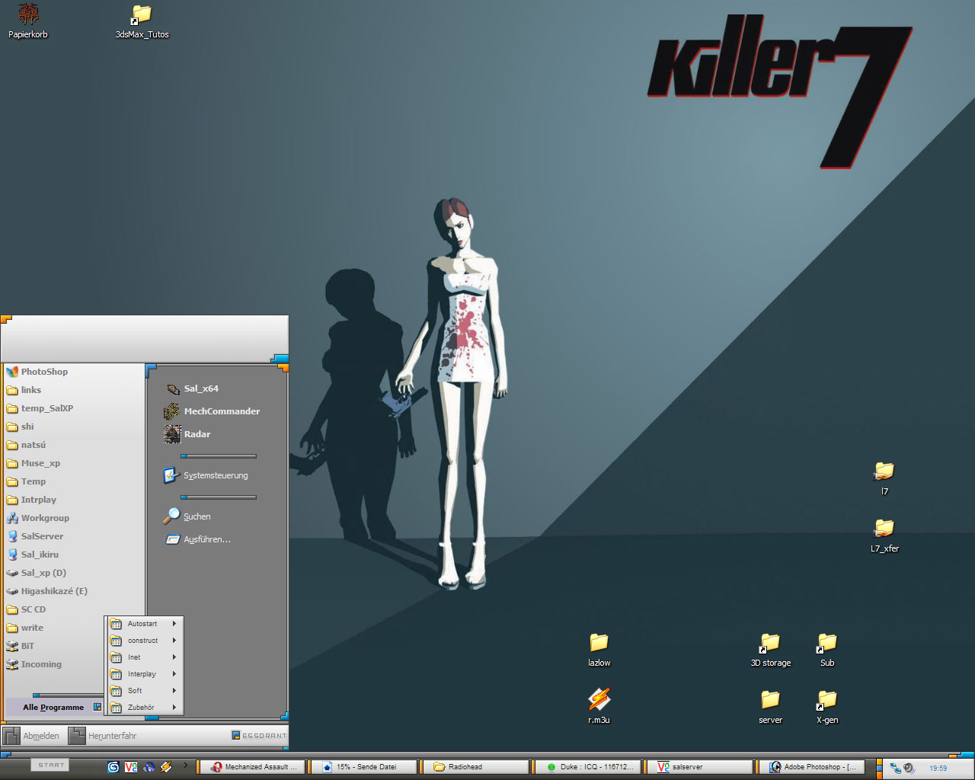
Task: Switch to the 15% - Sende Datei window
Action: tap(364, 767)
